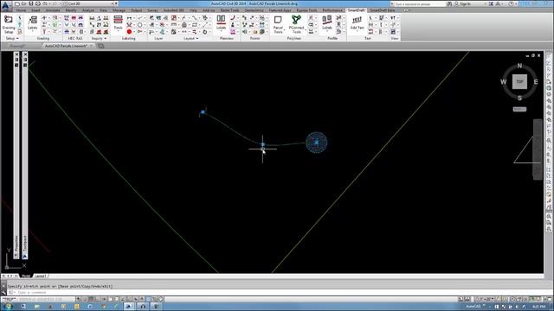This screenshot has width=554, height=311.
Task: Open the Performance ribbon tab
Action: pos(332,10)
